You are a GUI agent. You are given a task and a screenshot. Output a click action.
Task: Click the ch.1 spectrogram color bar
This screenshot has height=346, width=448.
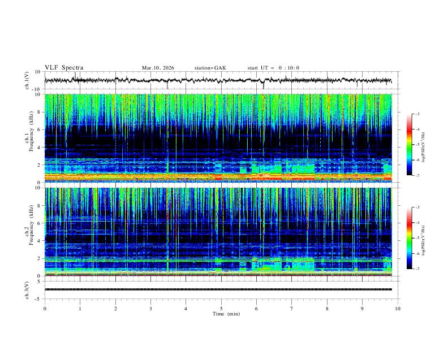click(409, 145)
